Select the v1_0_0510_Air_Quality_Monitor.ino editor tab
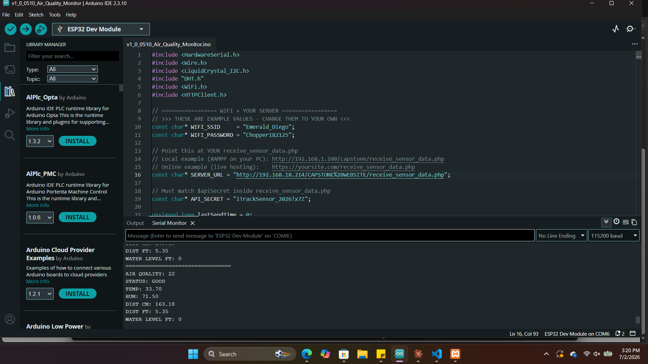The image size is (648, 364). pyautogui.click(x=168, y=44)
